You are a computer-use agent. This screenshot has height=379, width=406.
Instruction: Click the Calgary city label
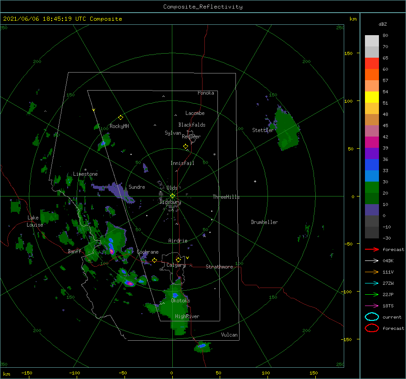tap(176, 265)
